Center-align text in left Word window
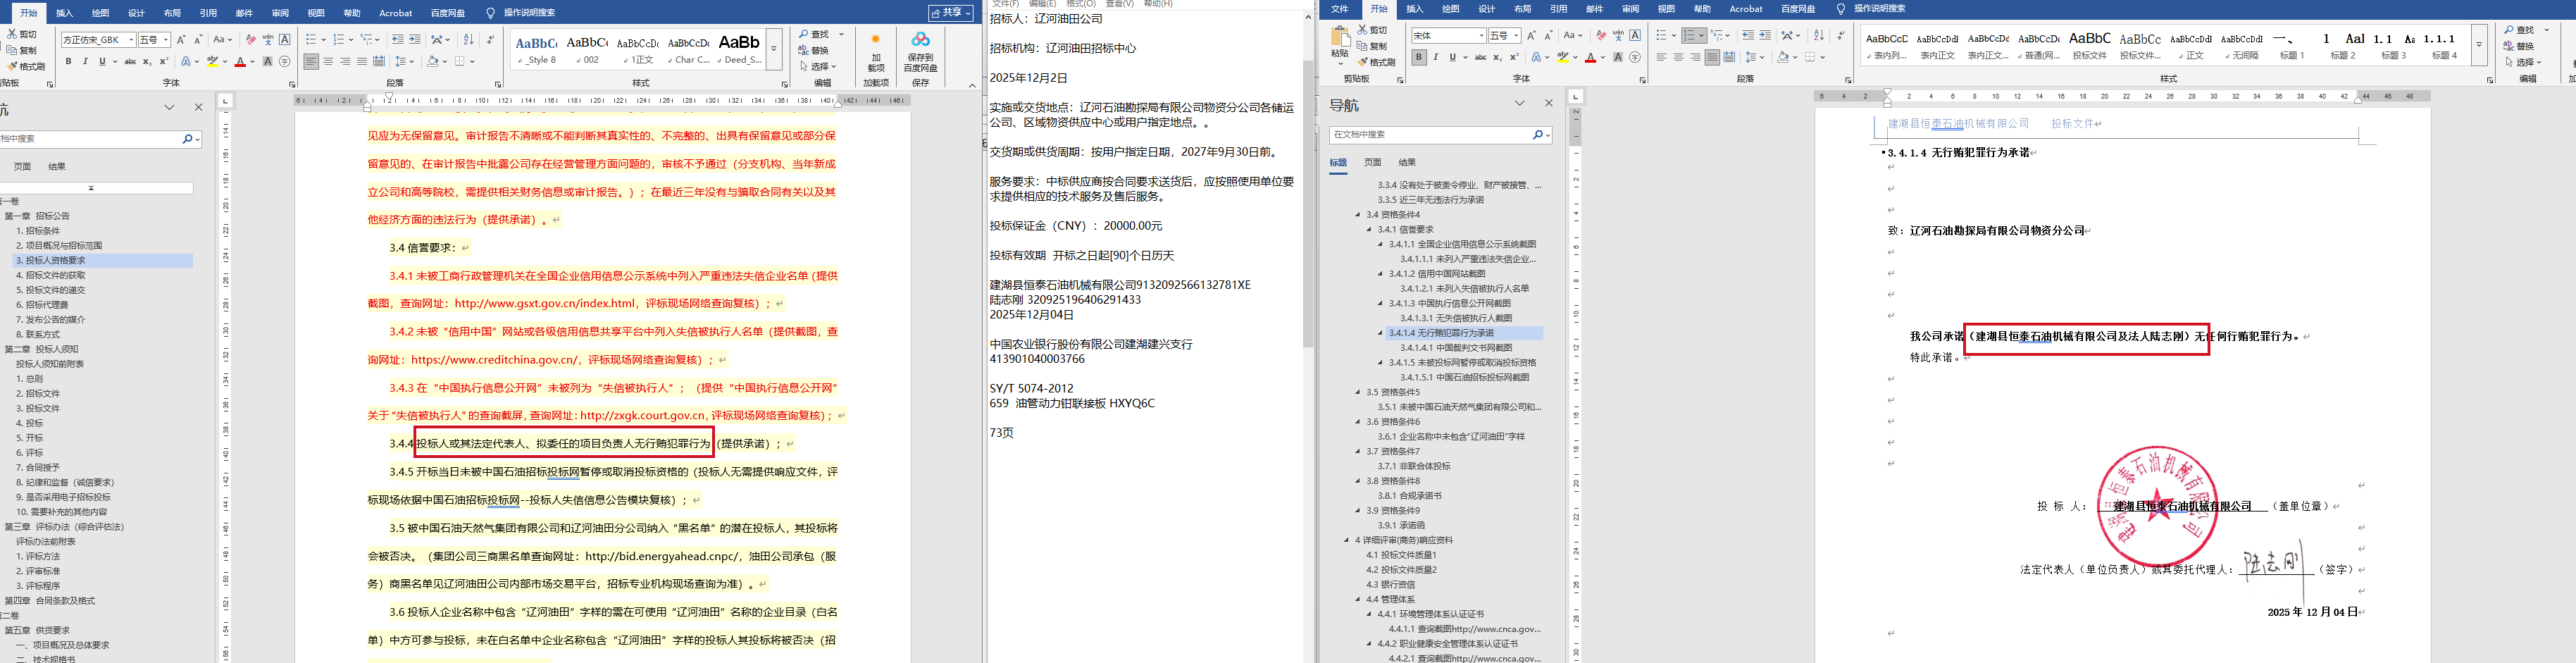This screenshot has width=2576, height=663. [328, 62]
